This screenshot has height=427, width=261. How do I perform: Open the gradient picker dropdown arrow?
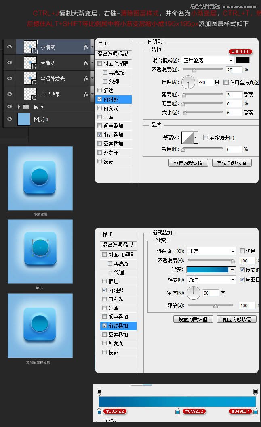[x=232, y=270]
